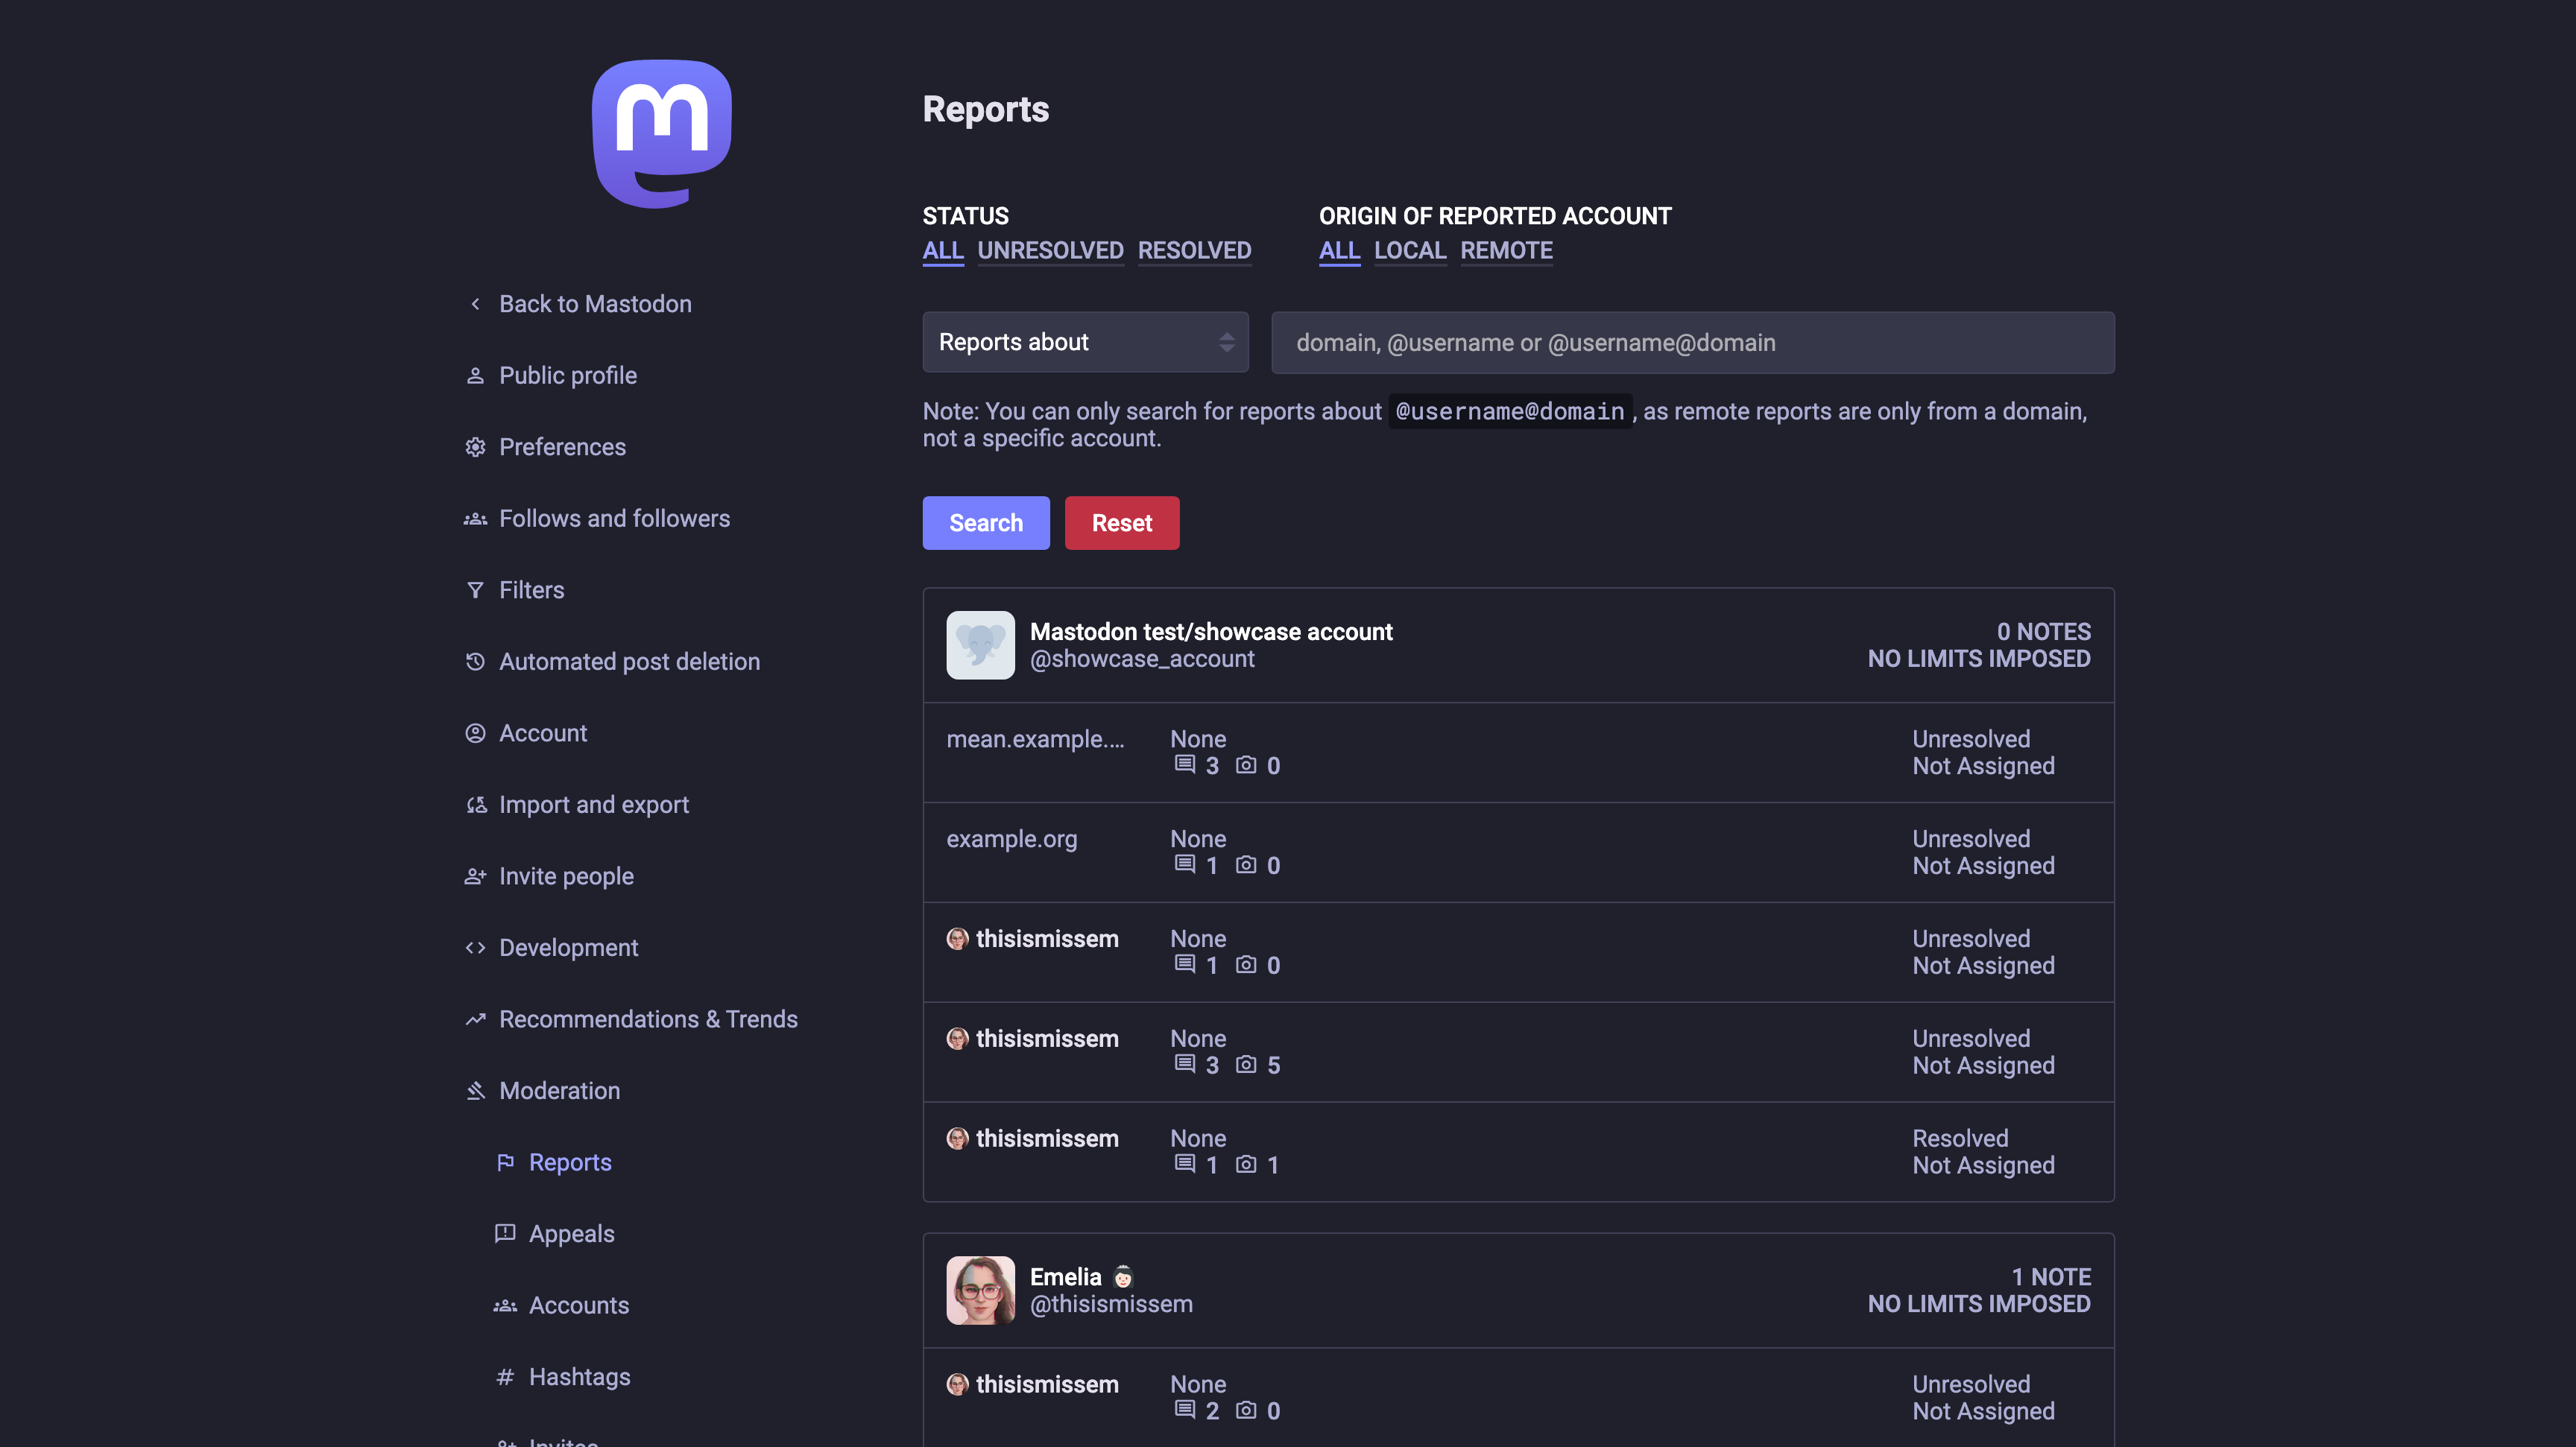
Task: Click the Hashtags number sign icon
Action: pyautogui.click(x=505, y=1376)
